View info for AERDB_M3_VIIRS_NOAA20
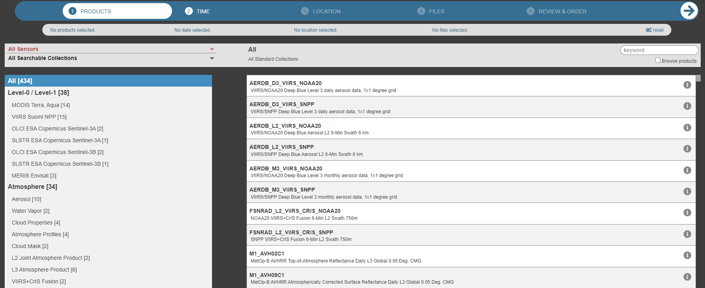Viewport: 705px width, 288px height. (x=687, y=170)
